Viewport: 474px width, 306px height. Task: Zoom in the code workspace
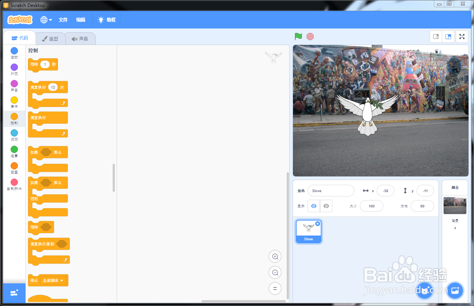point(275,256)
